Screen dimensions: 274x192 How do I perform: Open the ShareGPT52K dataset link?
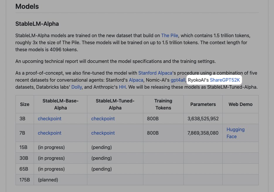click(x=225, y=80)
